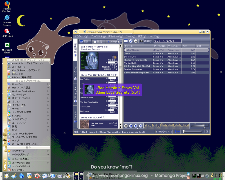Open ファイル/フォルダを検索 menu item
Viewport: 225px width, 180px height.
(29, 137)
